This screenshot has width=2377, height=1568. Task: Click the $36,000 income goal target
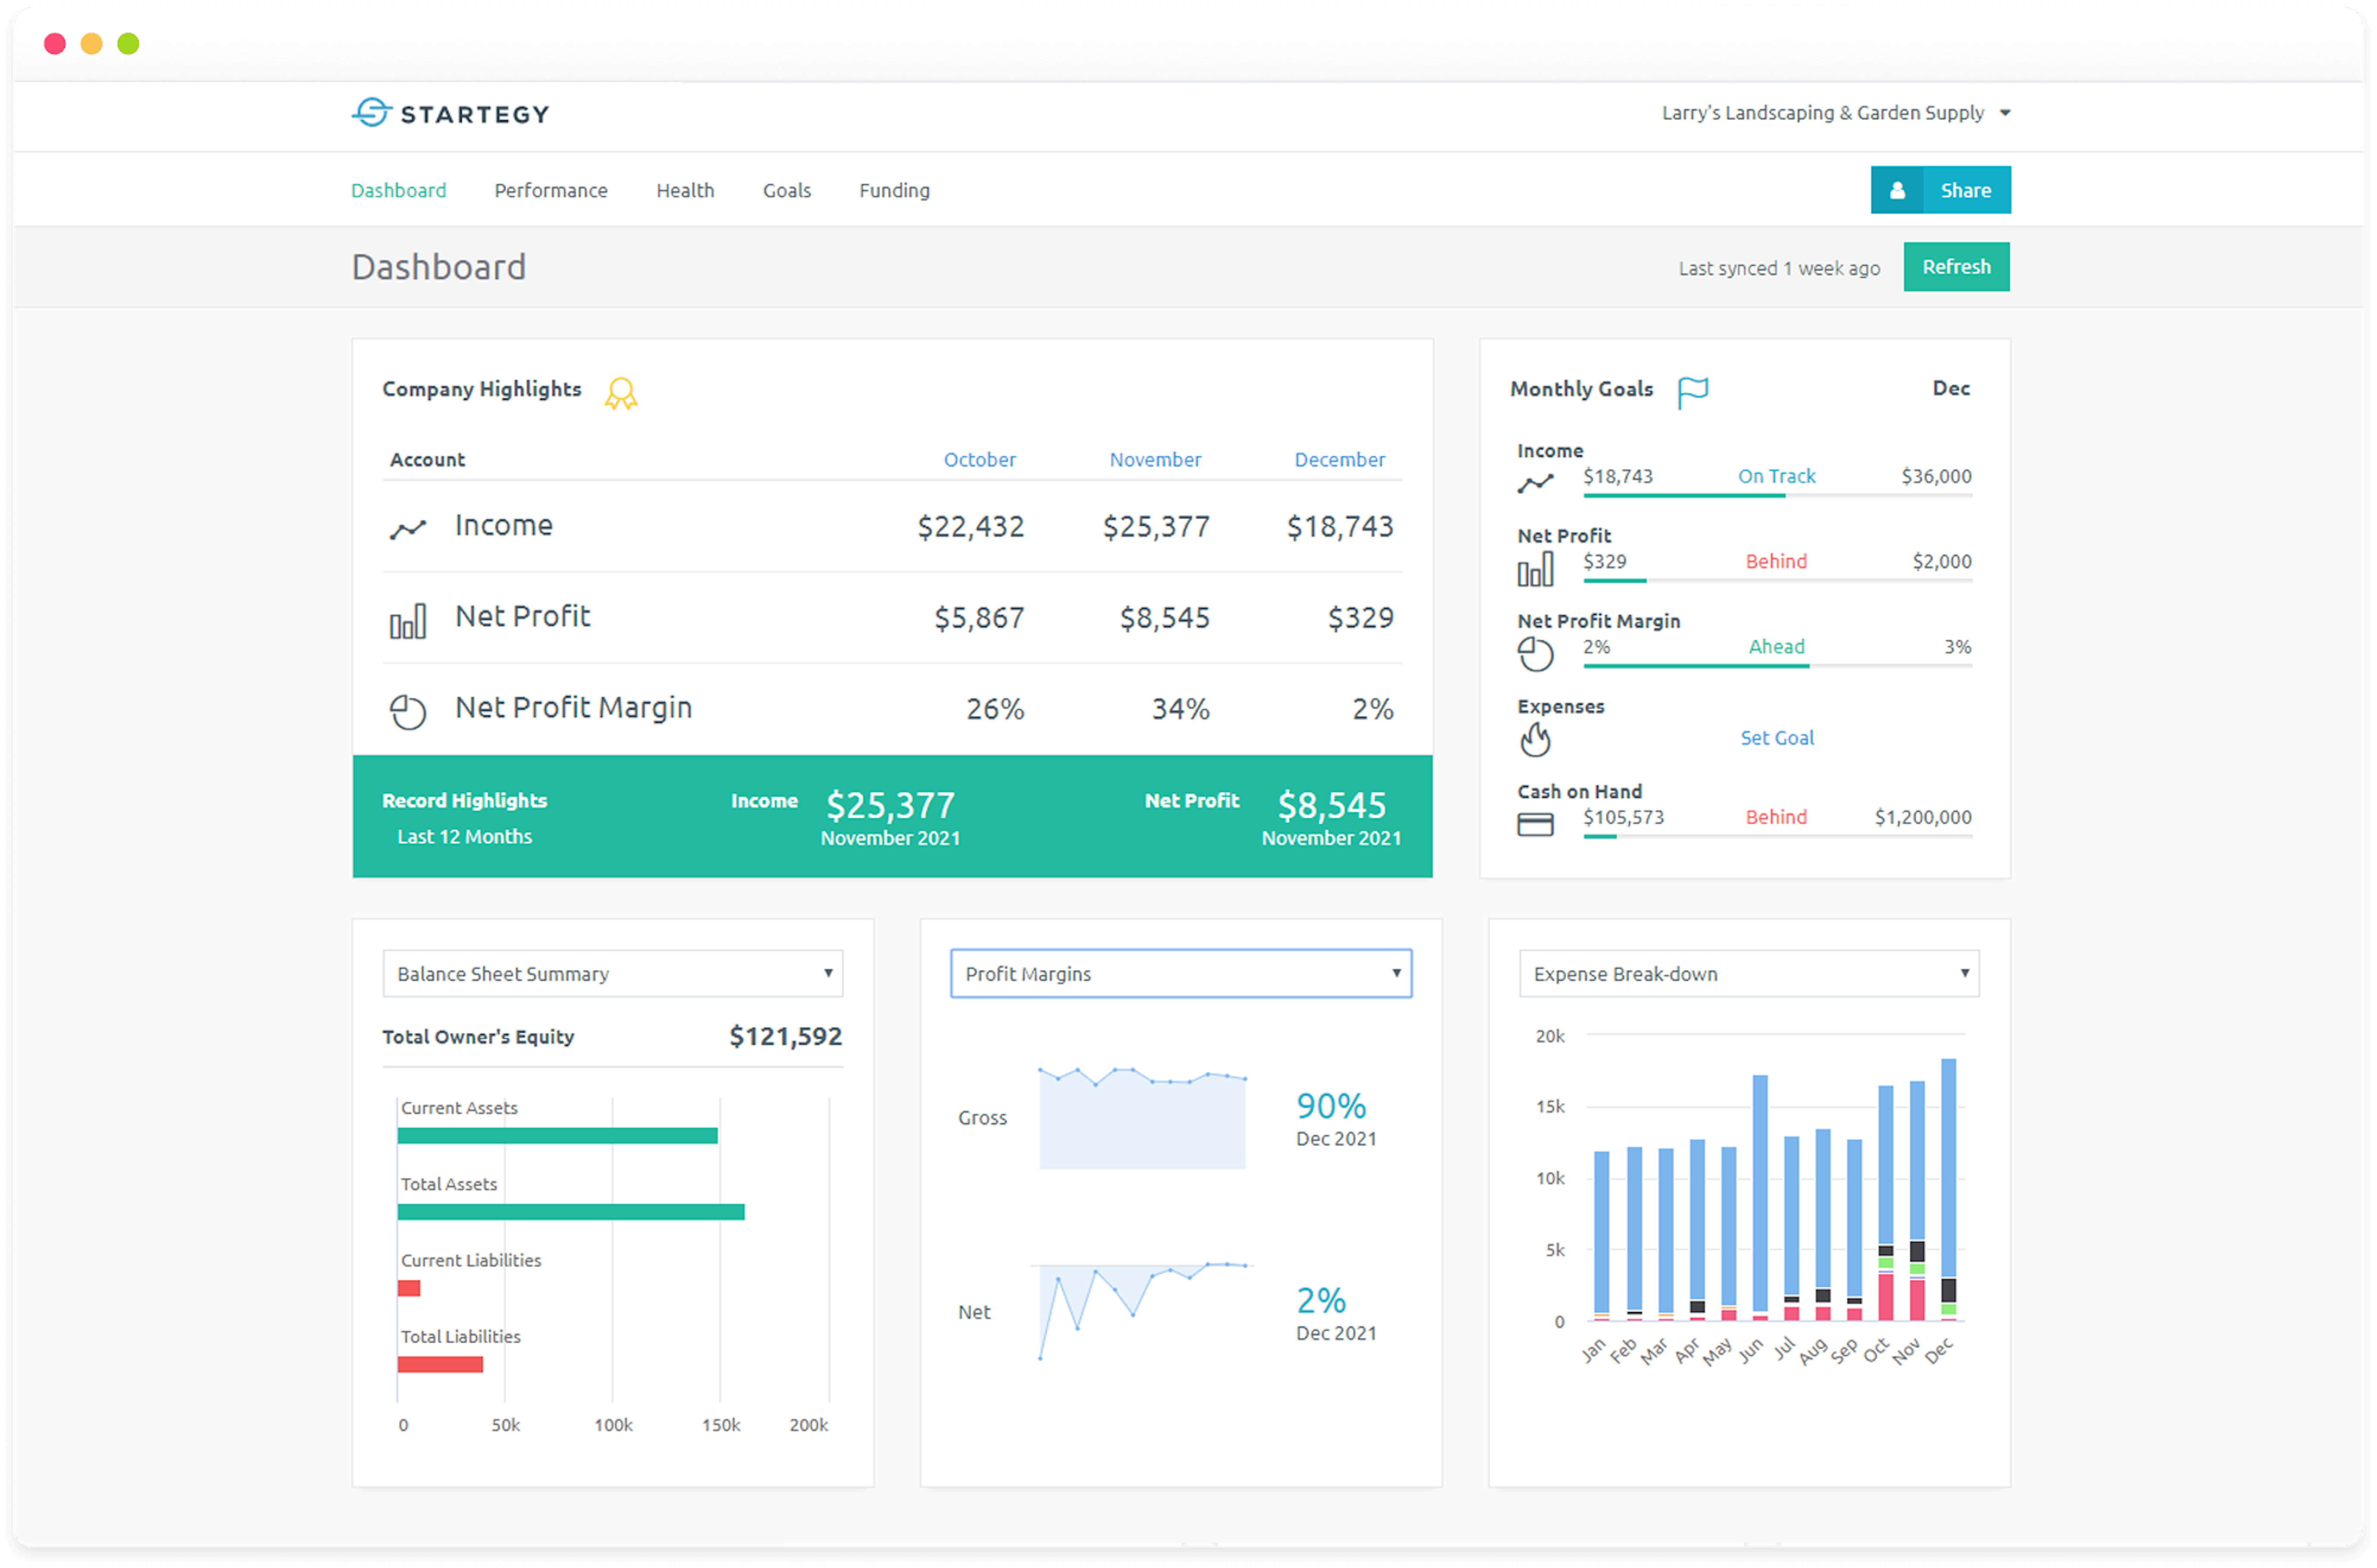coord(1936,477)
